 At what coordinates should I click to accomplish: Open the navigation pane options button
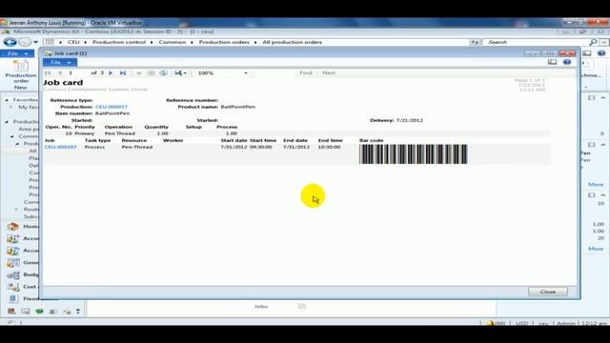[x=78, y=312]
